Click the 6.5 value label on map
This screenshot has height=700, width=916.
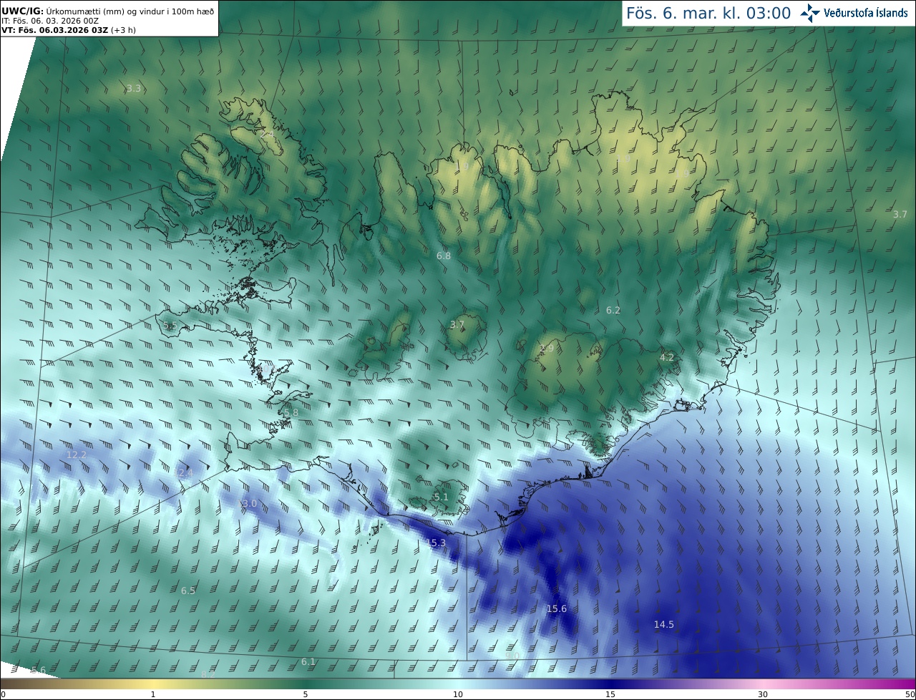tap(188, 591)
